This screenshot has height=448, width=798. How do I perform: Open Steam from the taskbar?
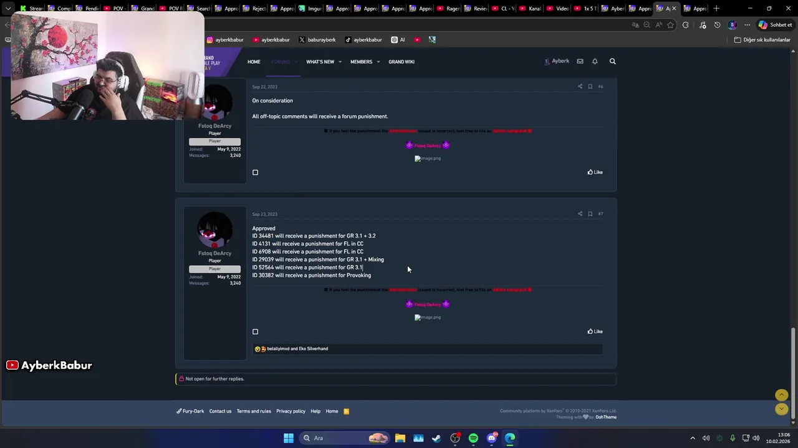tap(436, 438)
